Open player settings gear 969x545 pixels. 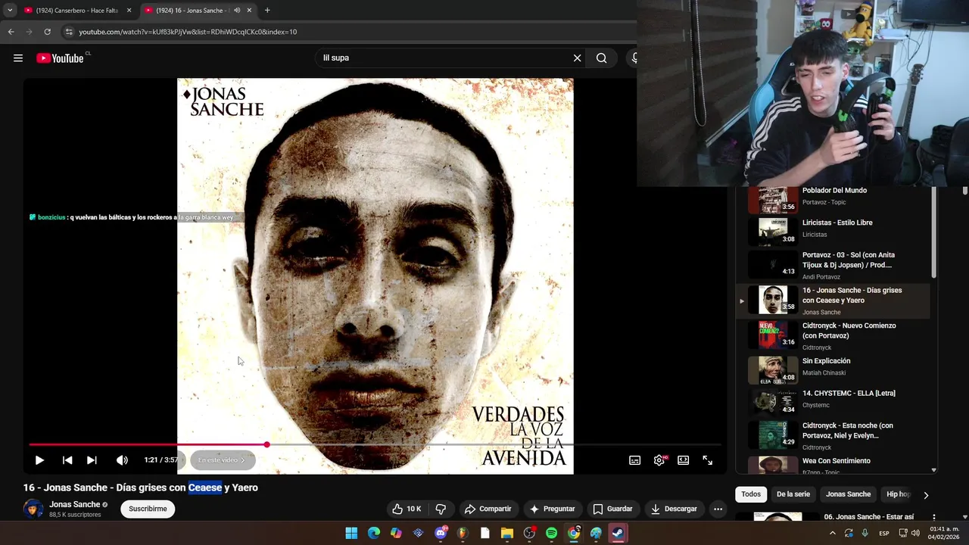tap(659, 460)
